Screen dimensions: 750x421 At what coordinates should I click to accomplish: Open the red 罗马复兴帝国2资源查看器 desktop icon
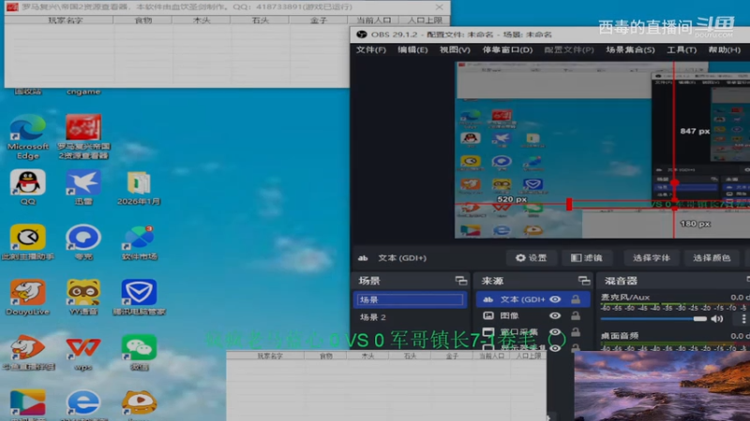pos(83,136)
